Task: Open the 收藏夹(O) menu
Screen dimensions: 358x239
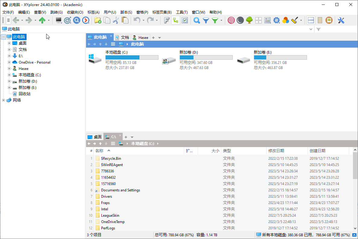Action: (x=75, y=12)
